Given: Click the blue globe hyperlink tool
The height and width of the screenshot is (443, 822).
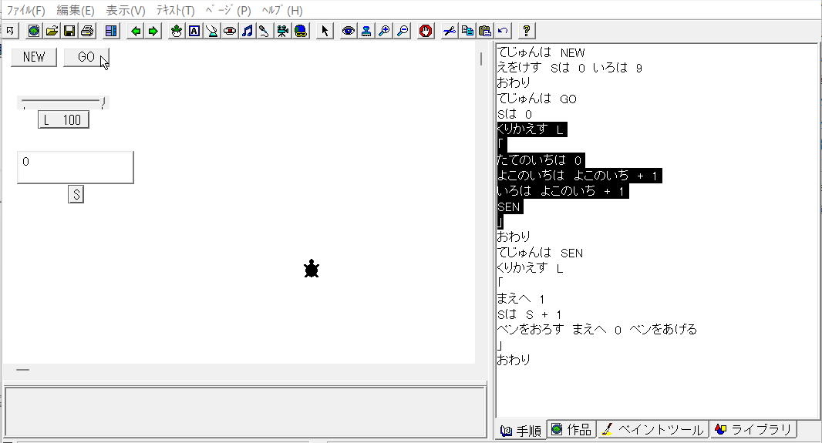Looking at the screenshot, I should tap(301, 31).
